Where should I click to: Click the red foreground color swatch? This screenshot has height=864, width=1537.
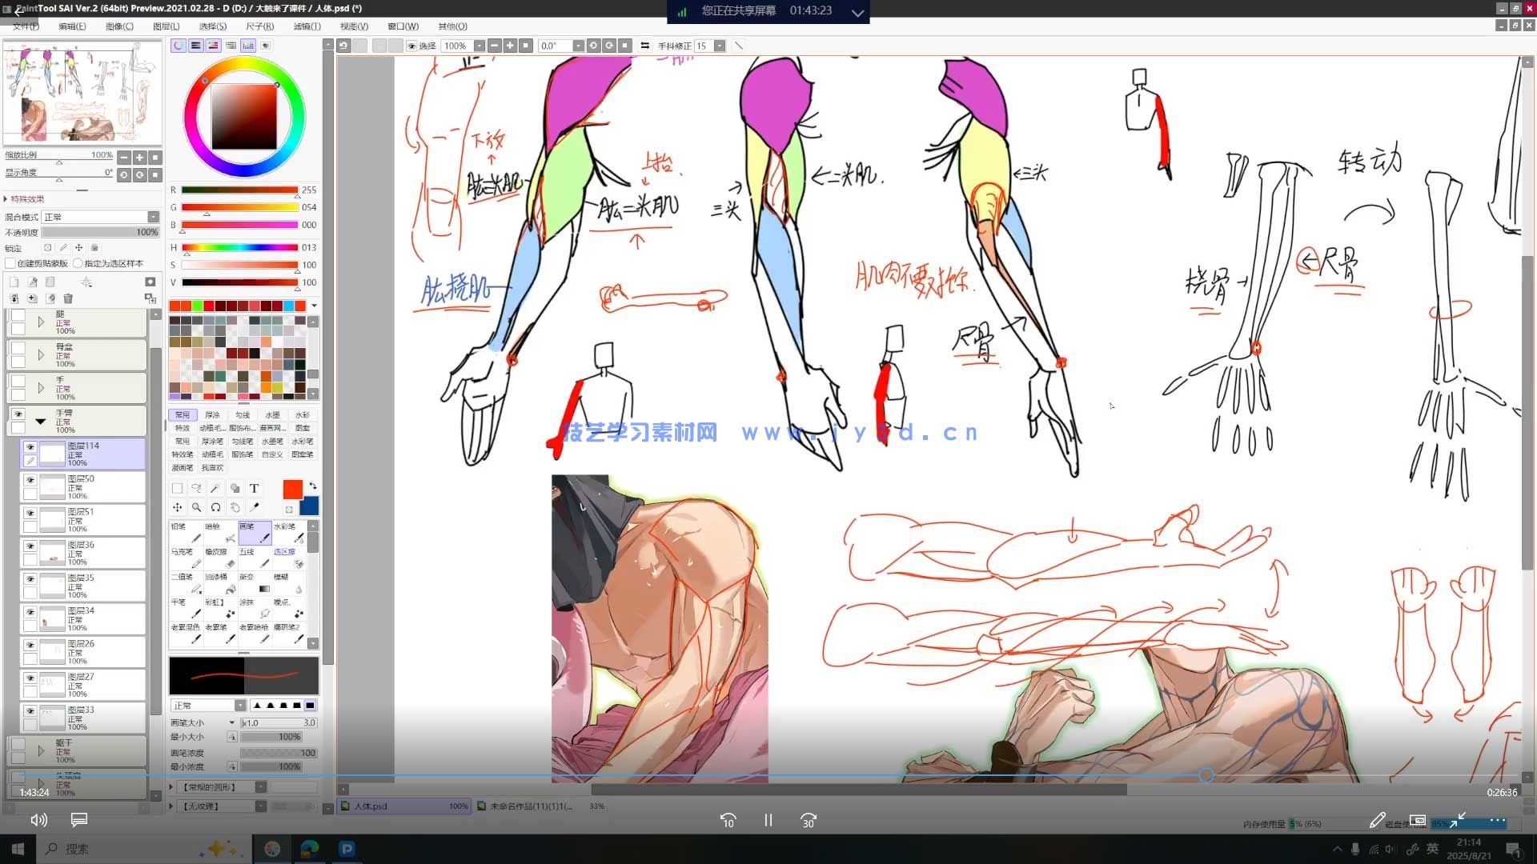[292, 489]
